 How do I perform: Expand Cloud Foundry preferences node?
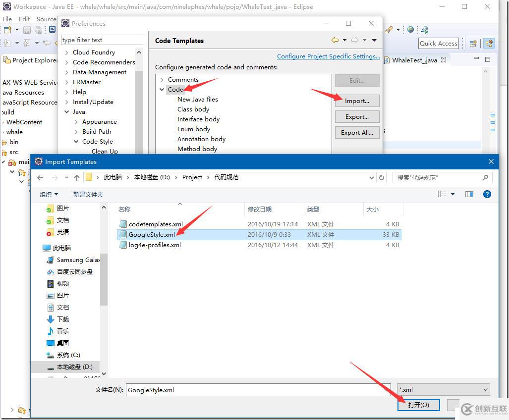click(66, 52)
